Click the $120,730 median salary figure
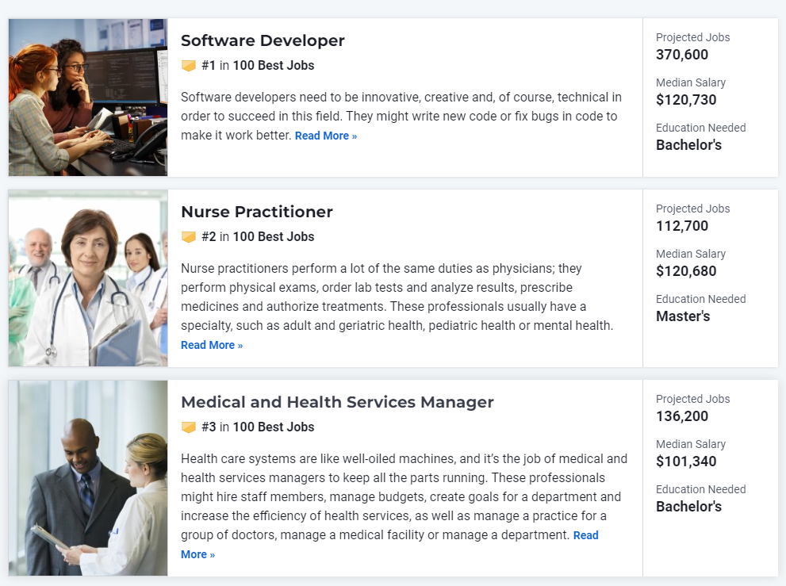Viewport: 786px width, 586px height. pyautogui.click(x=686, y=100)
